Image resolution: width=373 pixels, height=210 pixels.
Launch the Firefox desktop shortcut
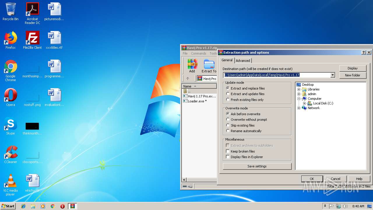click(10, 40)
